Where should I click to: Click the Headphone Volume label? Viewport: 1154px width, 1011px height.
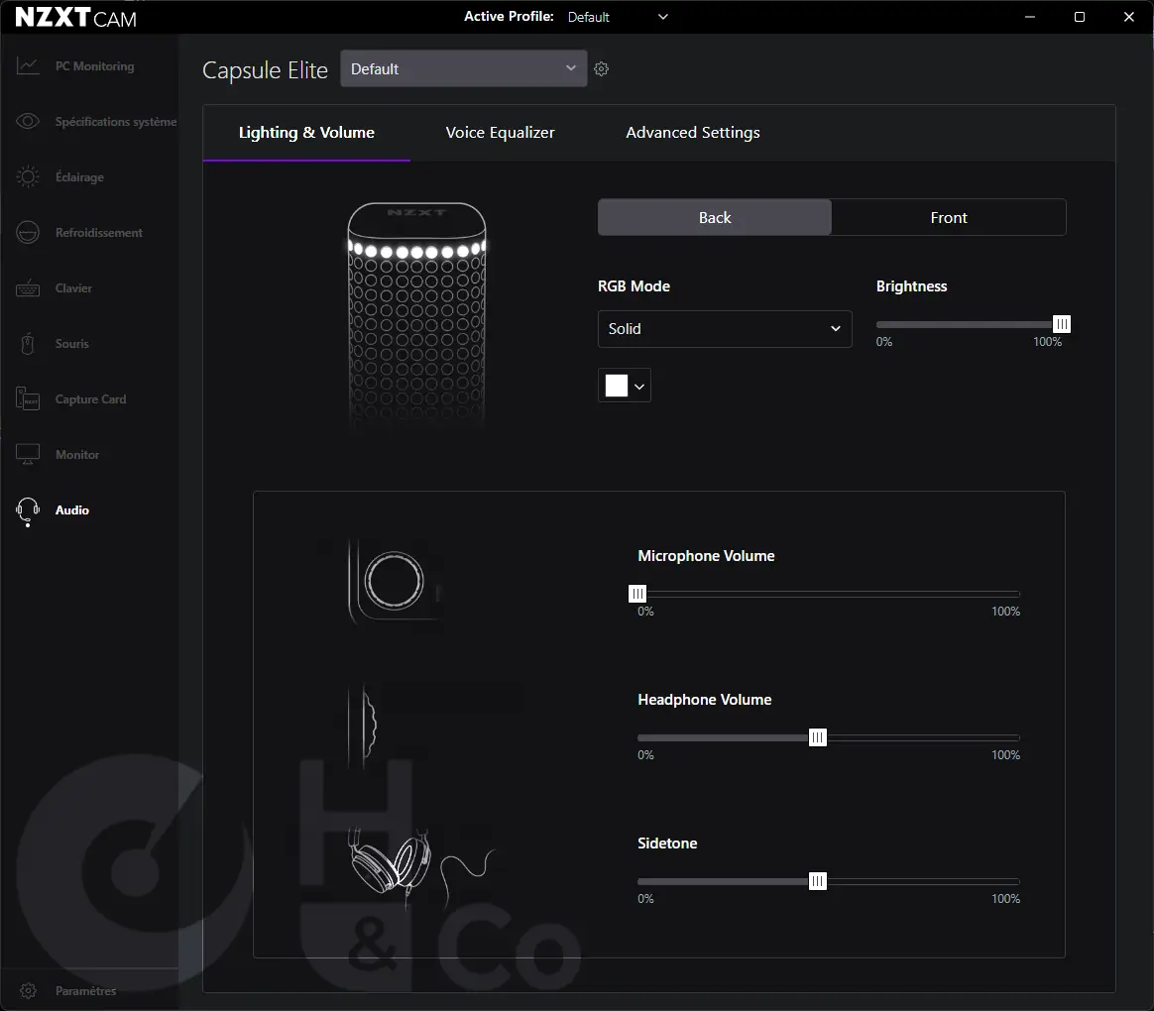(704, 700)
